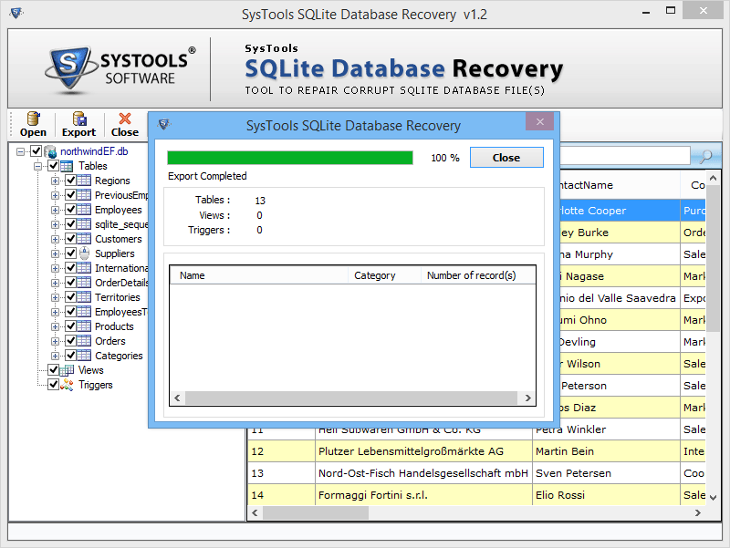The width and height of the screenshot is (730, 548).
Task: Expand the OrderDetails table node
Action: [55, 283]
